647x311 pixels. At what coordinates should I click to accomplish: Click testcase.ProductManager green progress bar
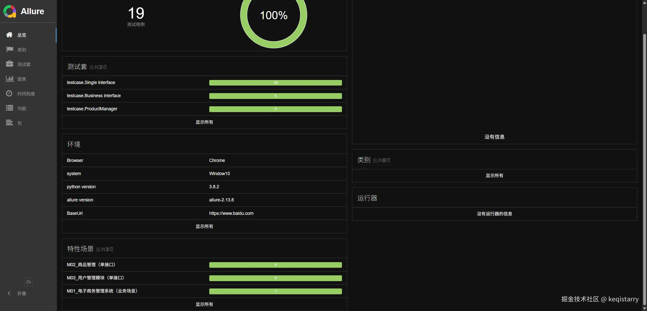click(275, 109)
